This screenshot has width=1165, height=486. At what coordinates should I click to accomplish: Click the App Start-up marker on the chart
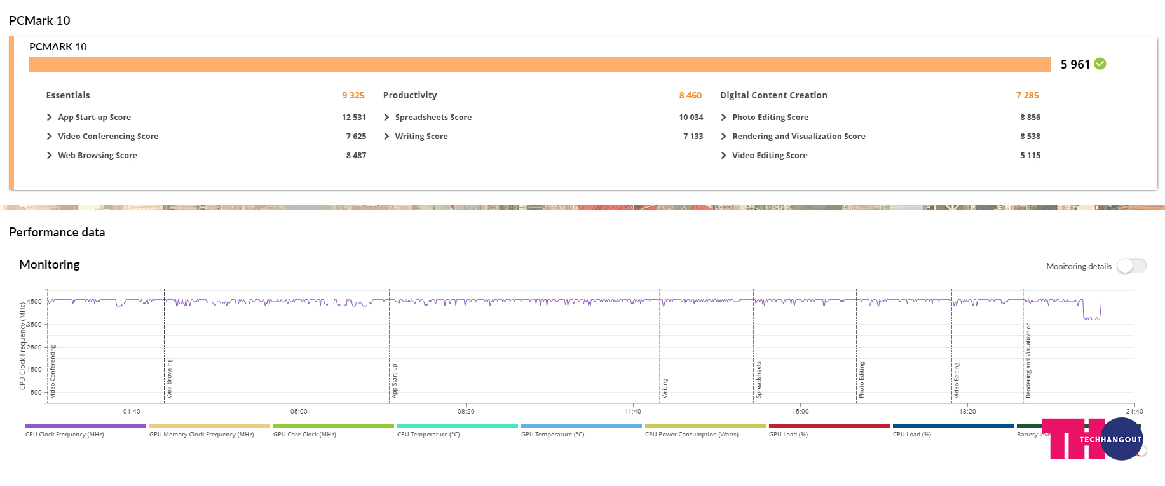click(395, 381)
